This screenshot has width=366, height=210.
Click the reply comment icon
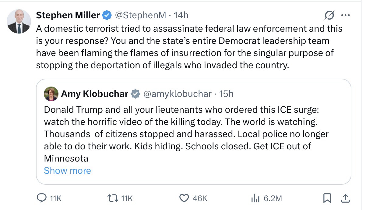[41, 198]
